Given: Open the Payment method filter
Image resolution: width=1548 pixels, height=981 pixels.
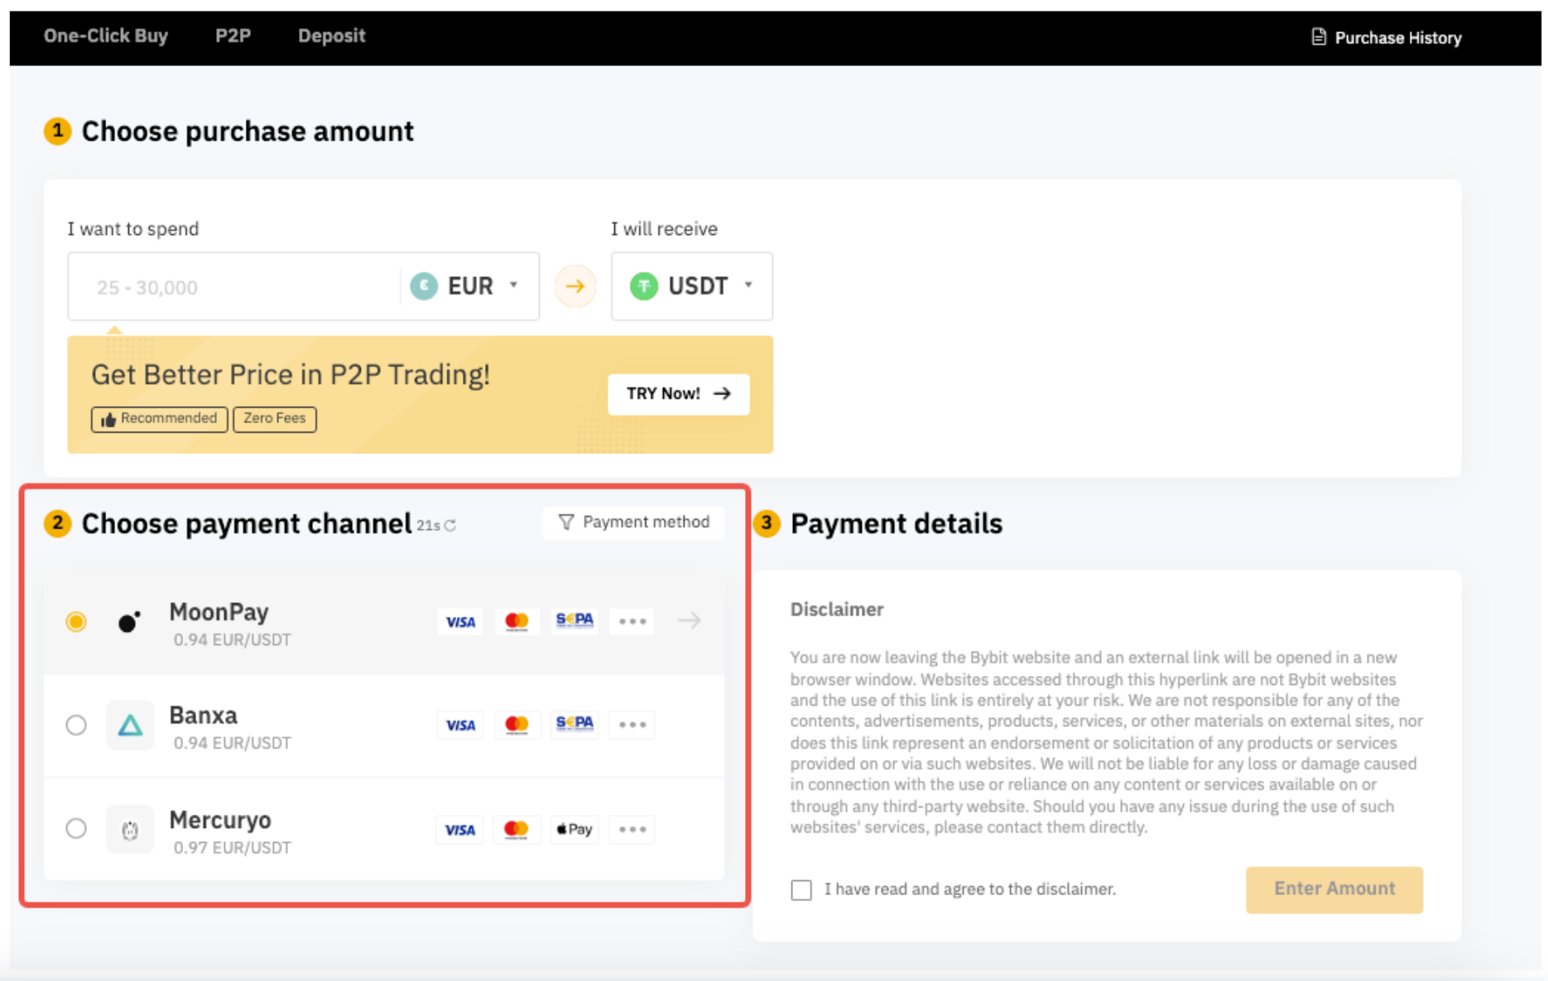Looking at the screenshot, I should [634, 523].
